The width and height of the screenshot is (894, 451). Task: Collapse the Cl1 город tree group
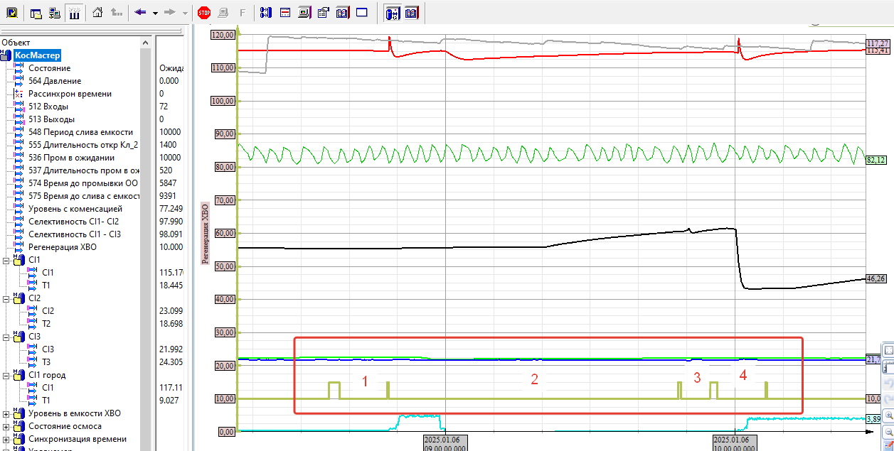tap(6, 375)
